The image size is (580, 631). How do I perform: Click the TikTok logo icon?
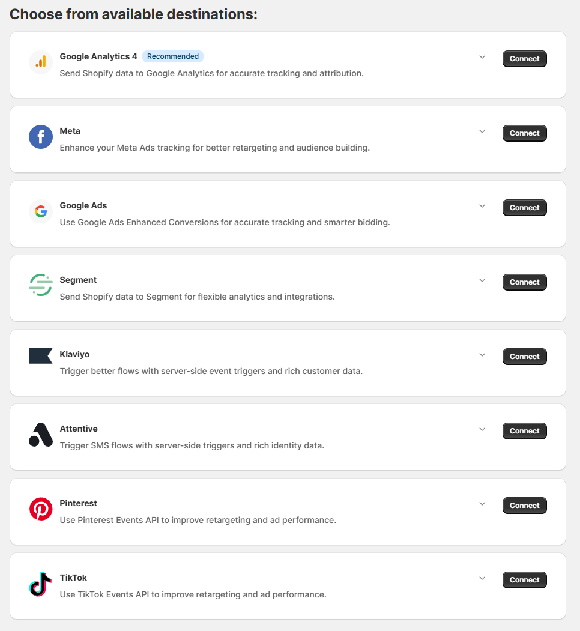click(x=41, y=584)
